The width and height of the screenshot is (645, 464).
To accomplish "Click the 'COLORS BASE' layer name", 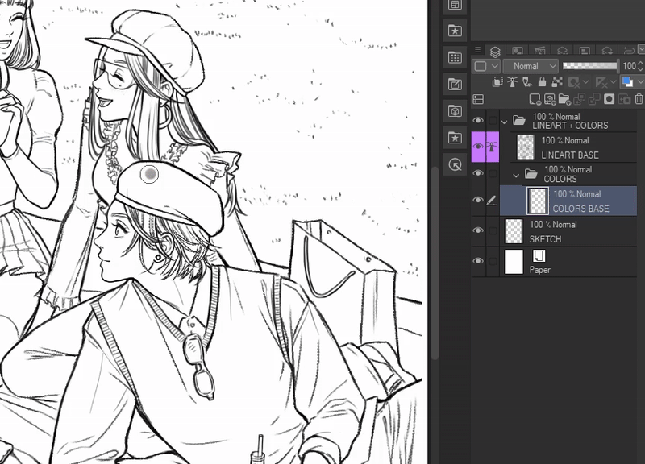I will [x=580, y=209].
